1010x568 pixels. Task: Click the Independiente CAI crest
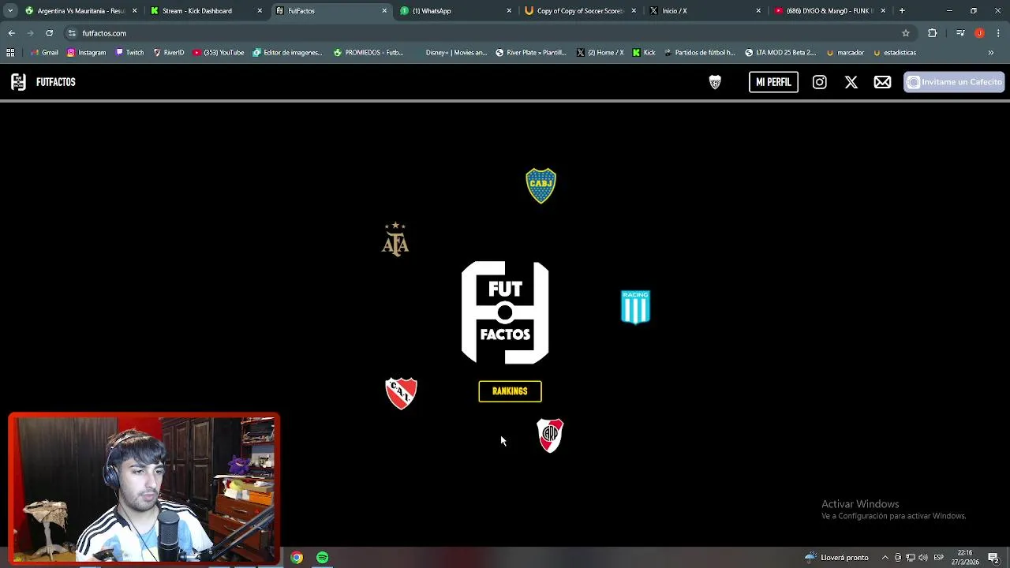click(x=401, y=393)
